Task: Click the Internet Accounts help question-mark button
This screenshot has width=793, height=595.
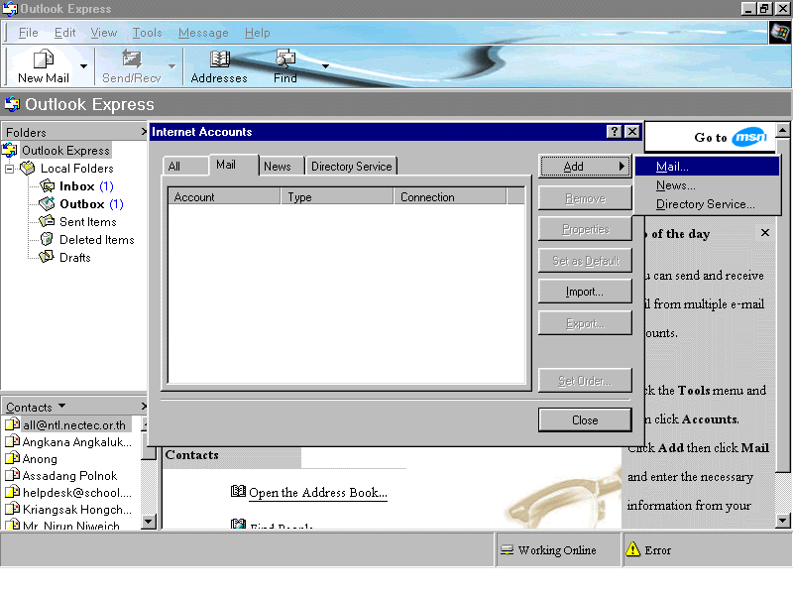Action: pyautogui.click(x=614, y=132)
